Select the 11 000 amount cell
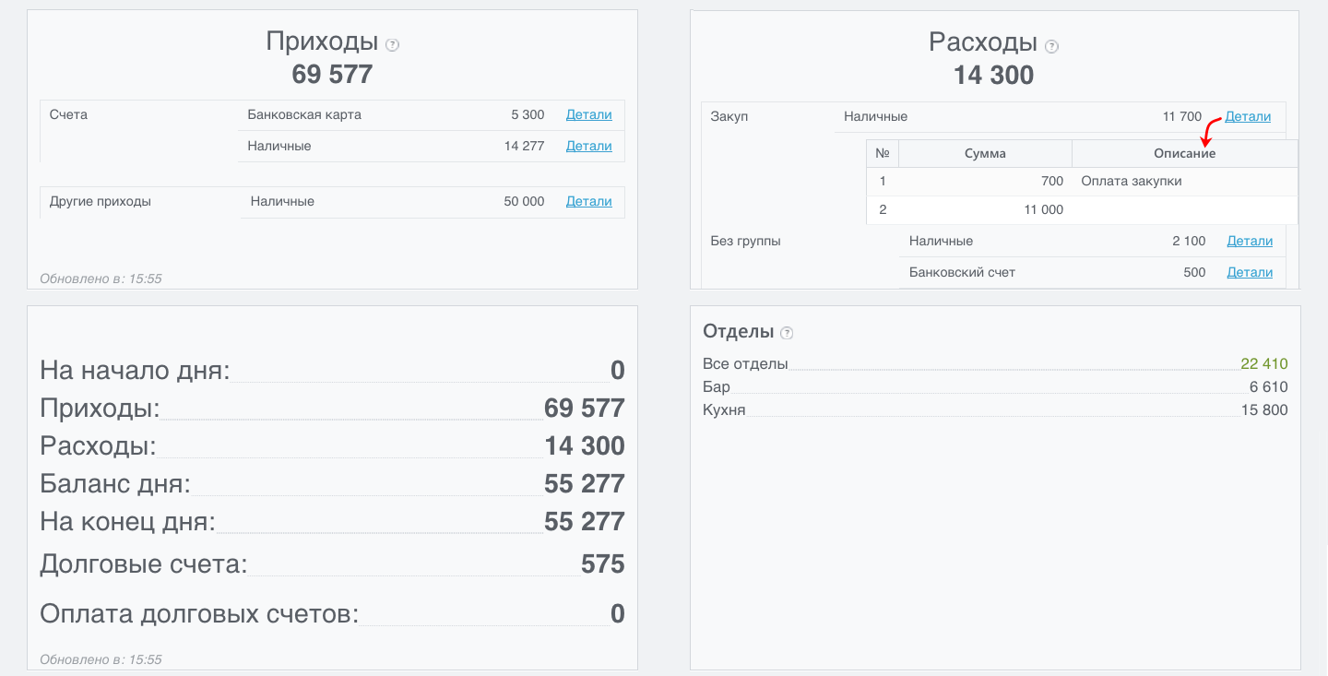 [985, 209]
